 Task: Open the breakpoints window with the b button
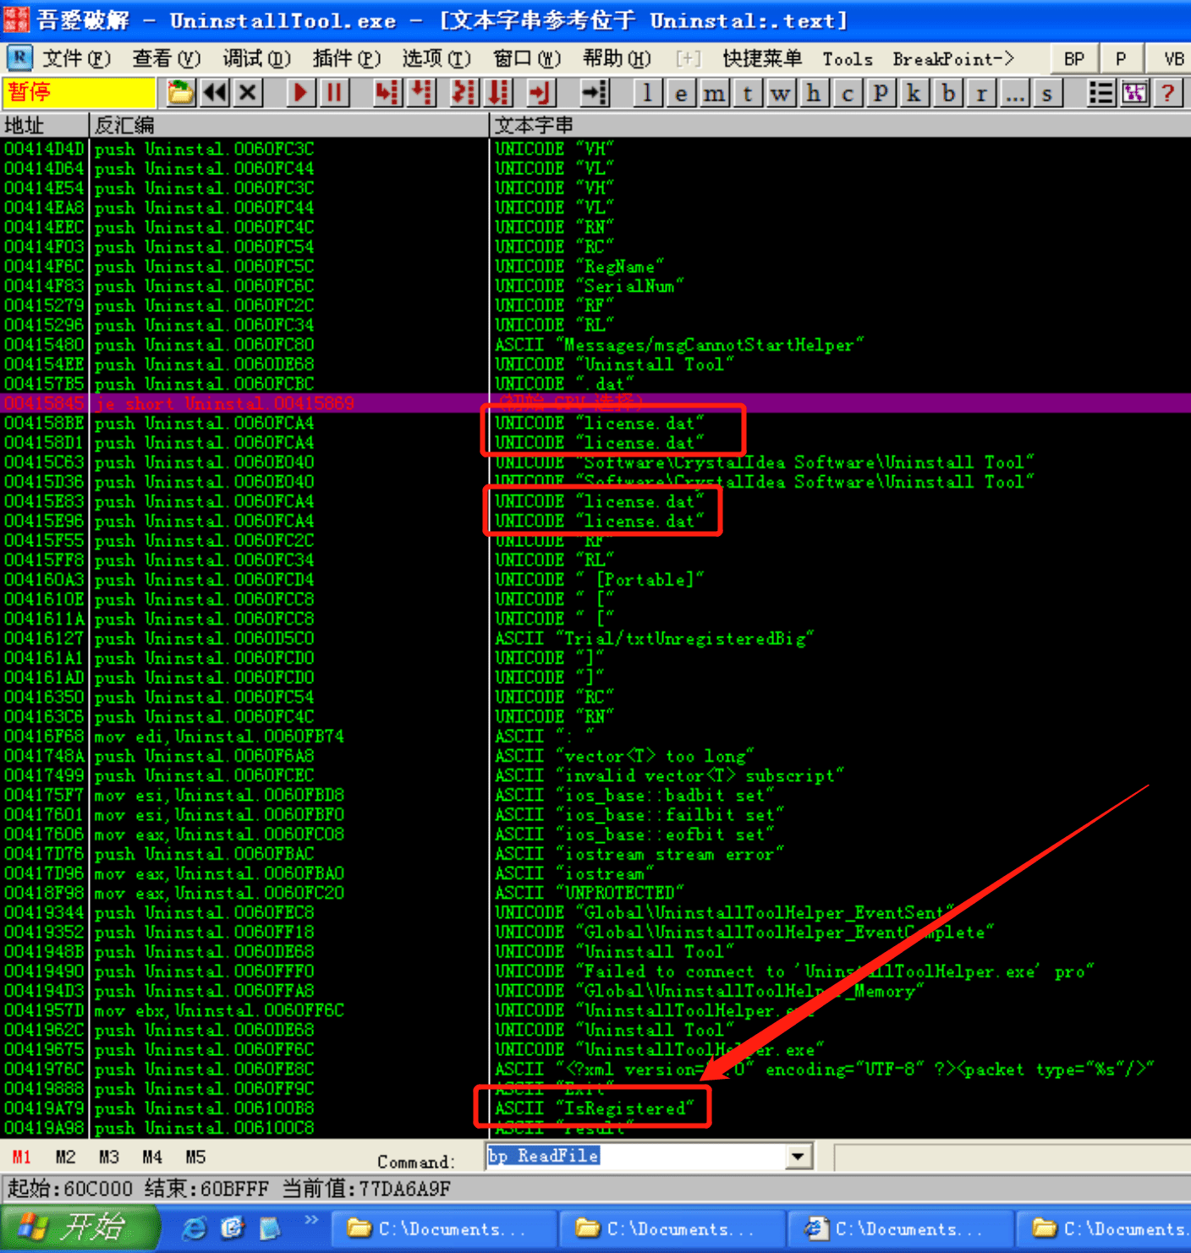pos(947,93)
